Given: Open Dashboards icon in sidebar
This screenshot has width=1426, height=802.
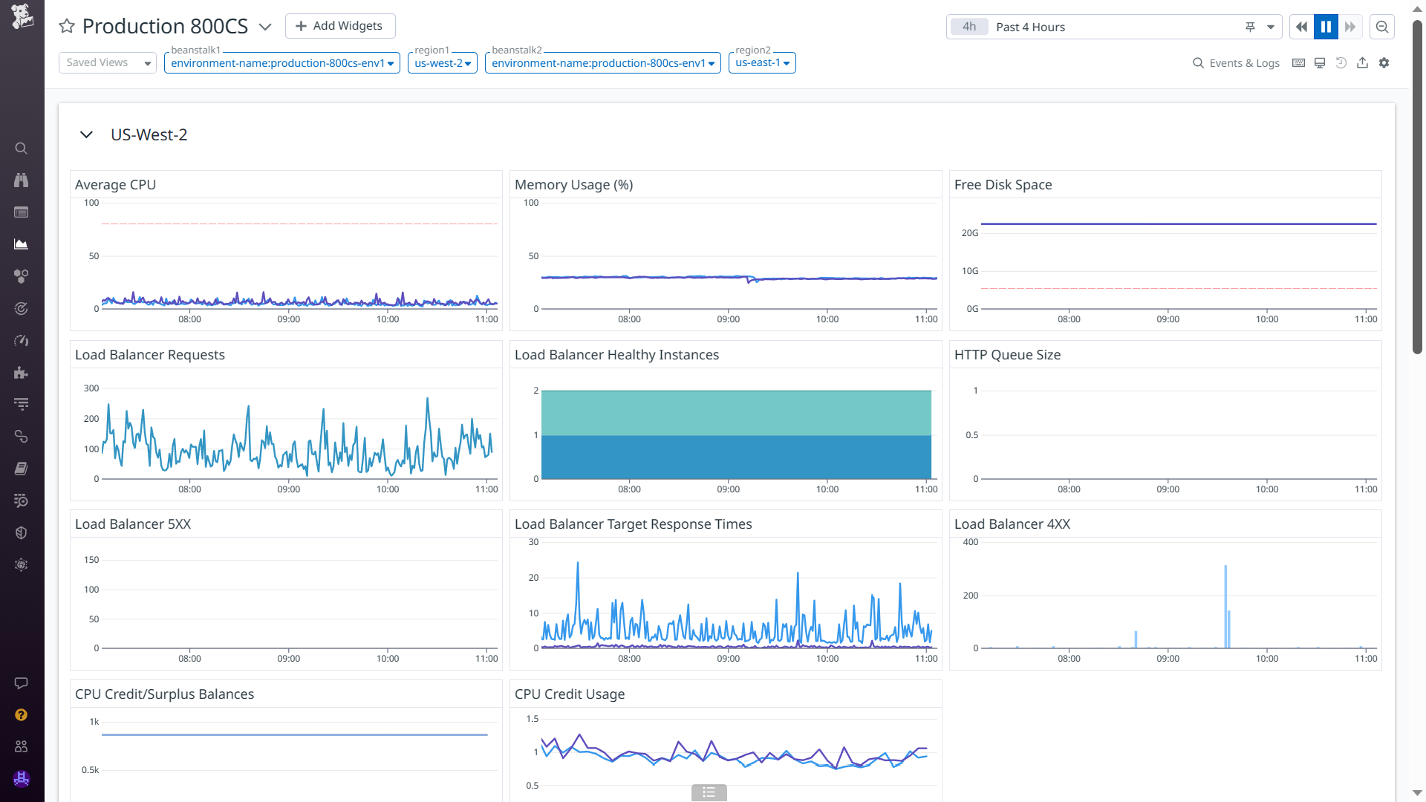Looking at the screenshot, I should tap(22, 244).
